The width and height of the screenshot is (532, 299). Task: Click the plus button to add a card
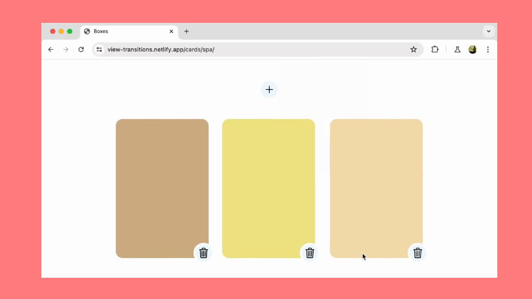269,89
